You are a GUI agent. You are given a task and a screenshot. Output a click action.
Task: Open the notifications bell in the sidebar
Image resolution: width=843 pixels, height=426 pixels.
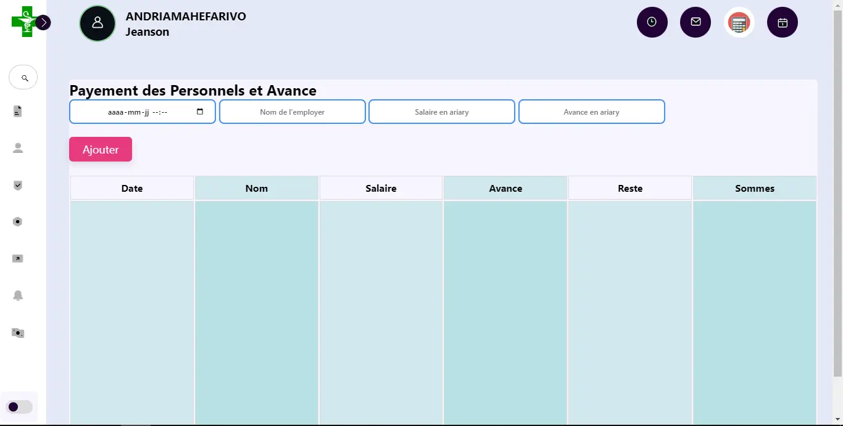tap(18, 296)
